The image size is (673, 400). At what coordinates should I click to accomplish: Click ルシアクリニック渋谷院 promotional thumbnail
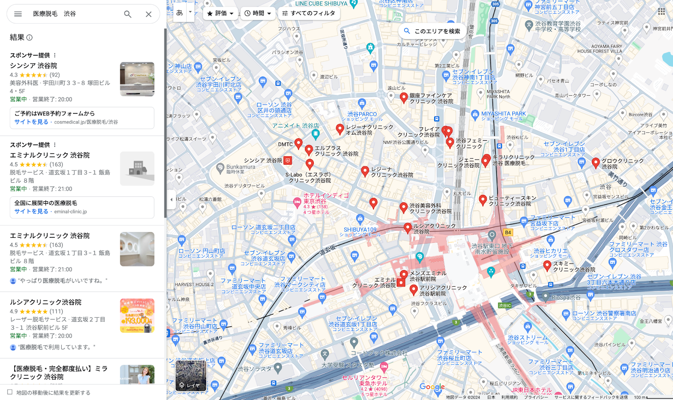pos(137,316)
